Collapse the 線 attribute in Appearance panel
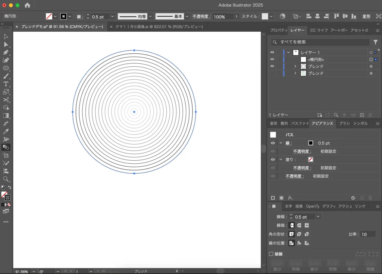The image size is (382, 274). tap(281, 143)
